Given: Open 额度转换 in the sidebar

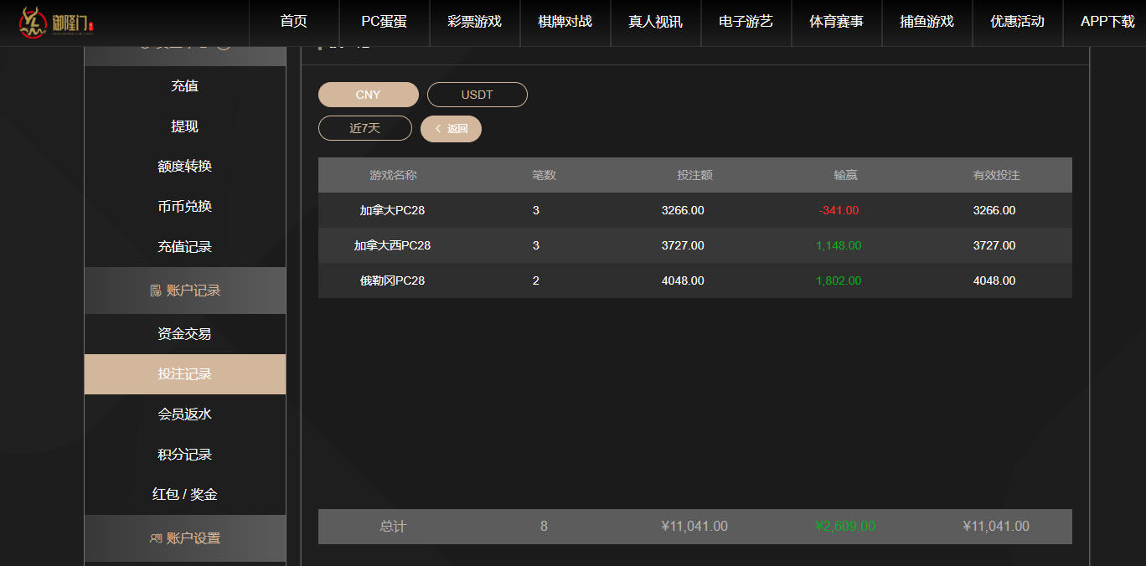Looking at the screenshot, I should (185, 167).
